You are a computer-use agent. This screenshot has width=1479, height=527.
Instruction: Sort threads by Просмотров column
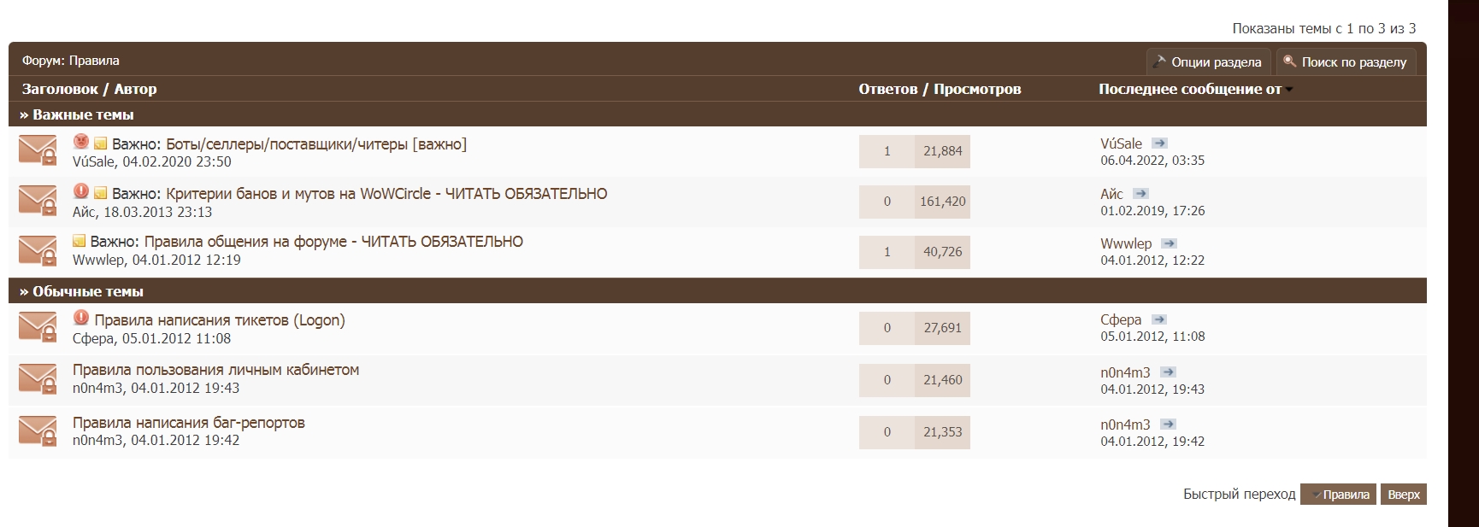pos(977,89)
